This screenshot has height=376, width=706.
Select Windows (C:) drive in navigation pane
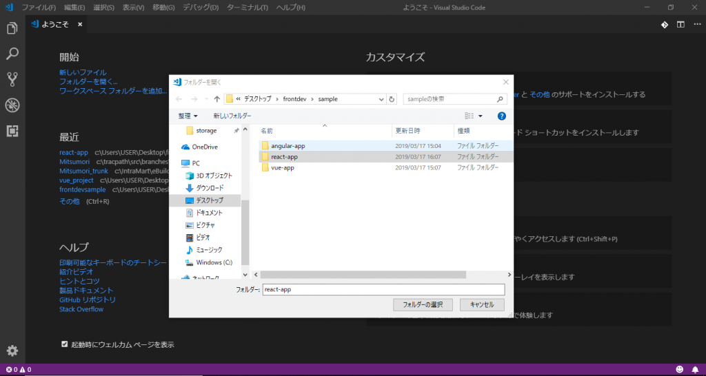click(x=209, y=262)
